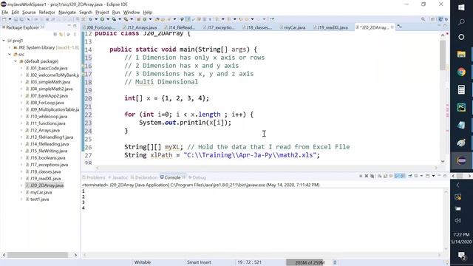Click Link with Editor icon in Package Explorer

[61, 35]
